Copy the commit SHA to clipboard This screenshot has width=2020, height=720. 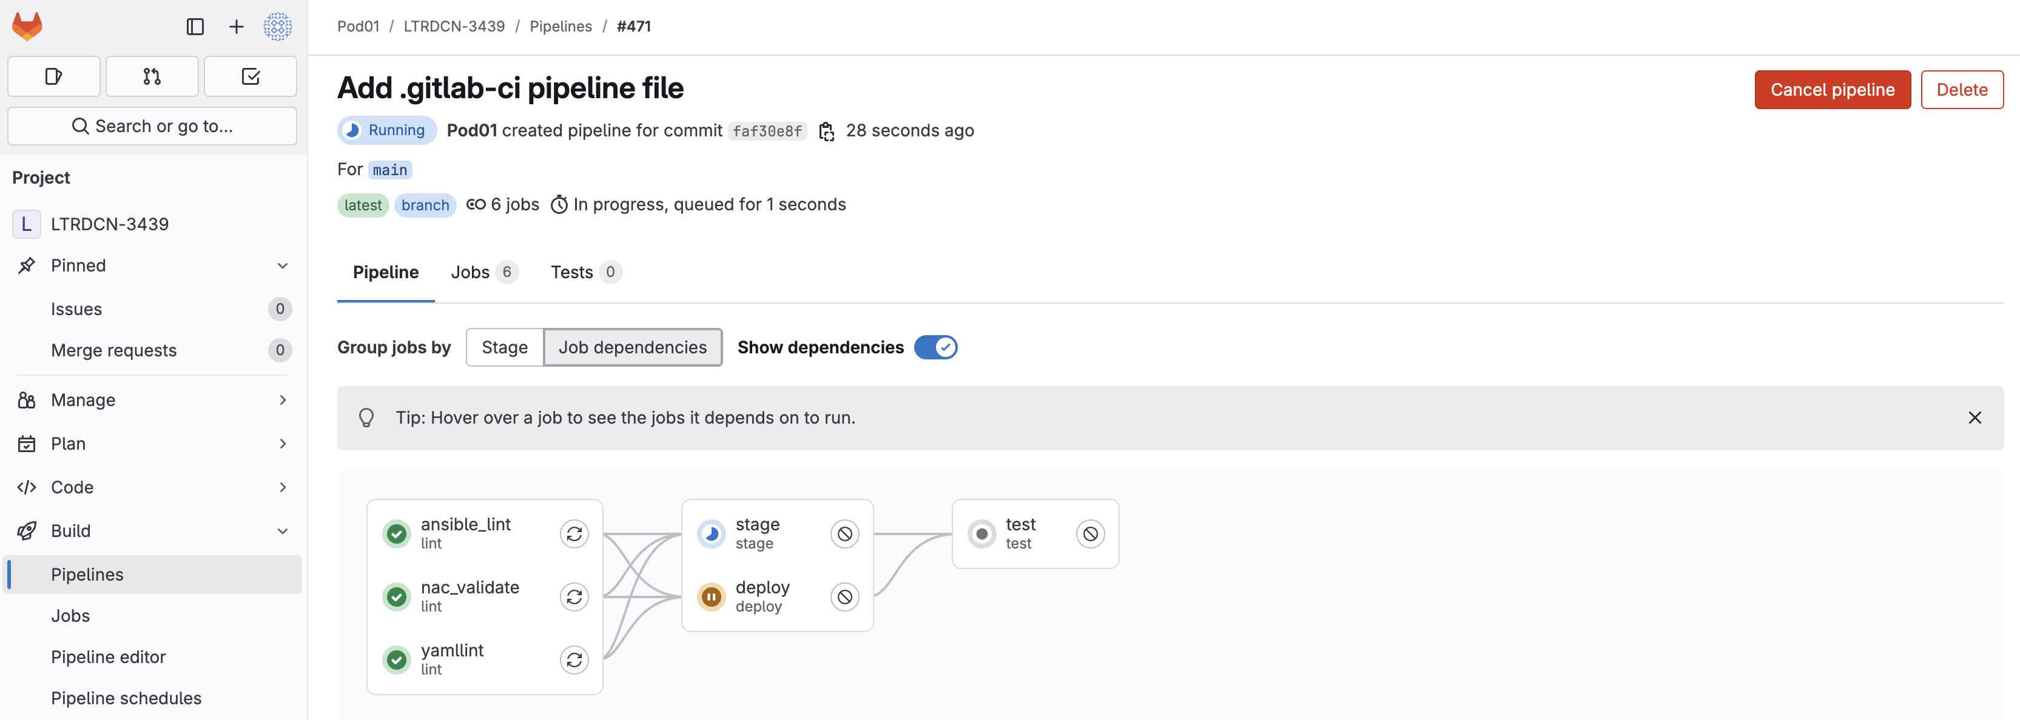pos(827,131)
